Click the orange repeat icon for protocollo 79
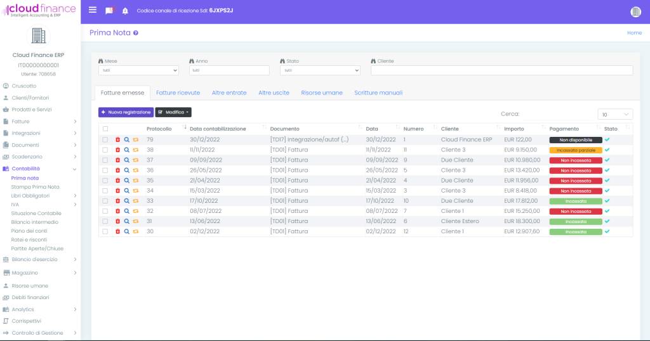 pyautogui.click(x=136, y=140)
